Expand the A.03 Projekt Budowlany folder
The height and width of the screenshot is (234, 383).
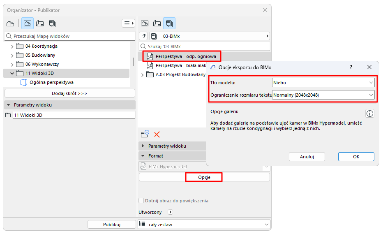[143, 75]
